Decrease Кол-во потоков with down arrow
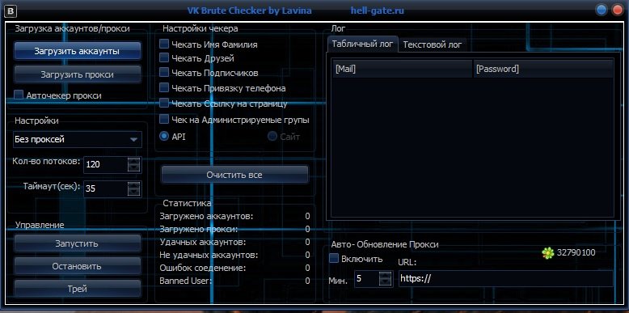This screenshot has height=313, width=629. click(133, 167)
